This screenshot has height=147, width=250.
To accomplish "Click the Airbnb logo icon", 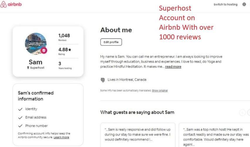I will pyautogui.click(x=3, y=4).
